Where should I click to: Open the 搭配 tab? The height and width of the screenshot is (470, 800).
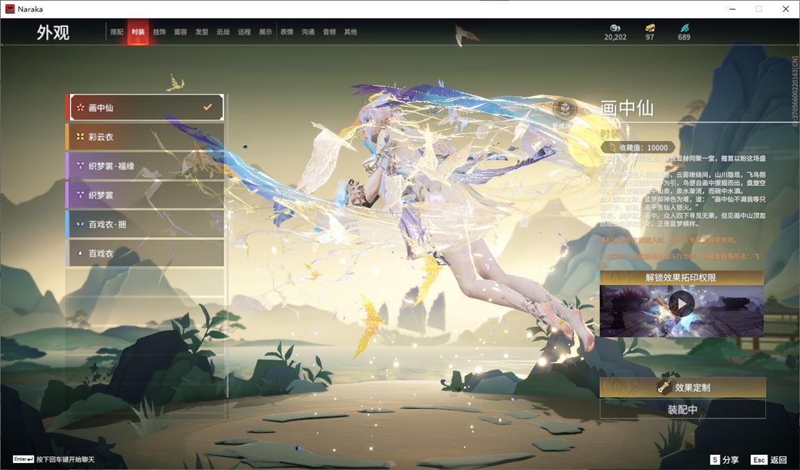coord(117,32)
